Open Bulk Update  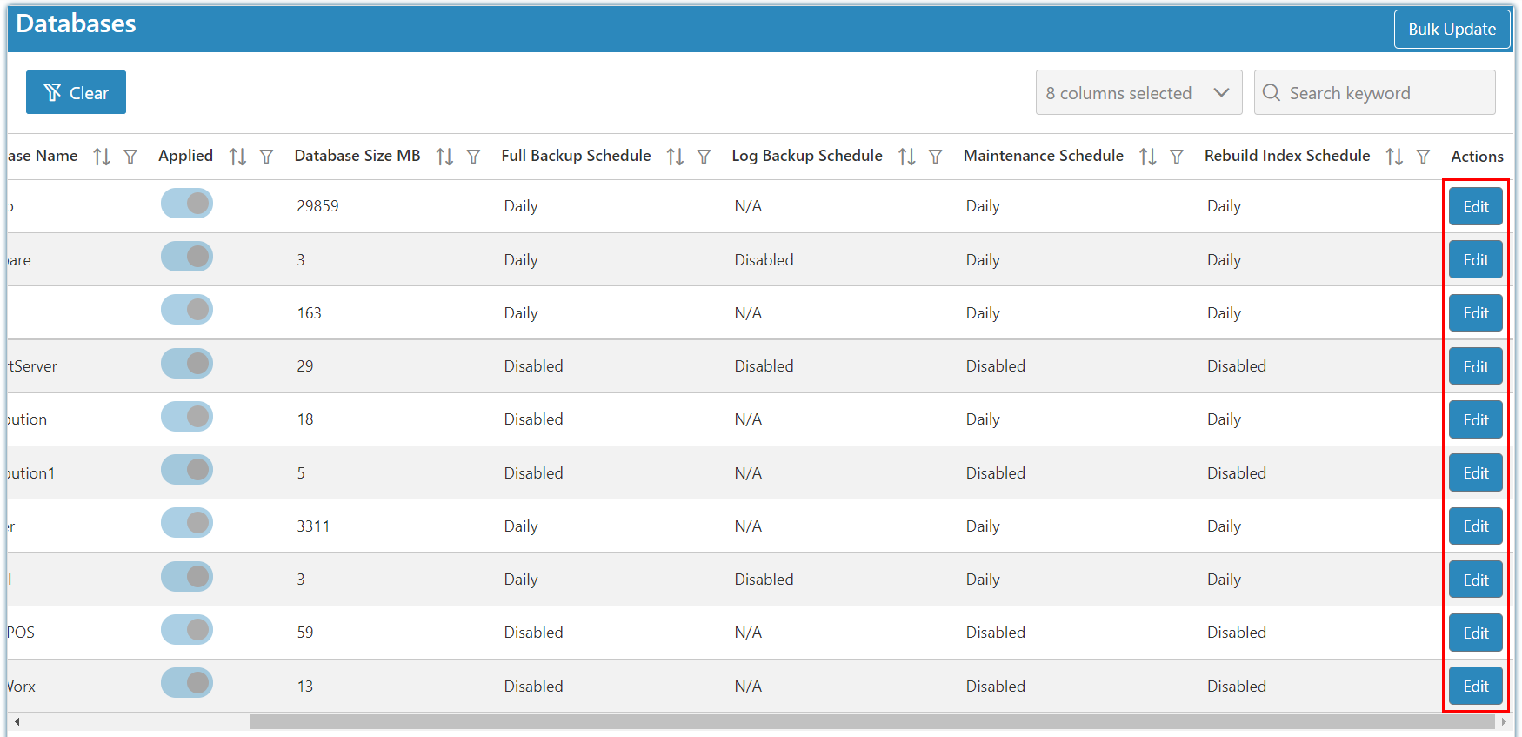point(1452,29)
